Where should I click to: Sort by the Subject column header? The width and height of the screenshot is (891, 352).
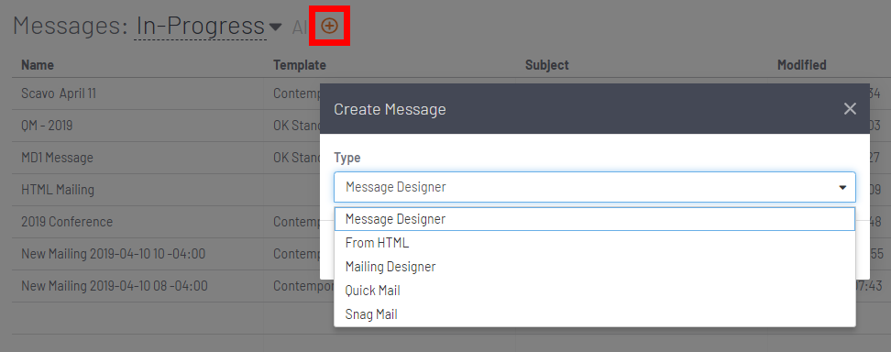546,65
